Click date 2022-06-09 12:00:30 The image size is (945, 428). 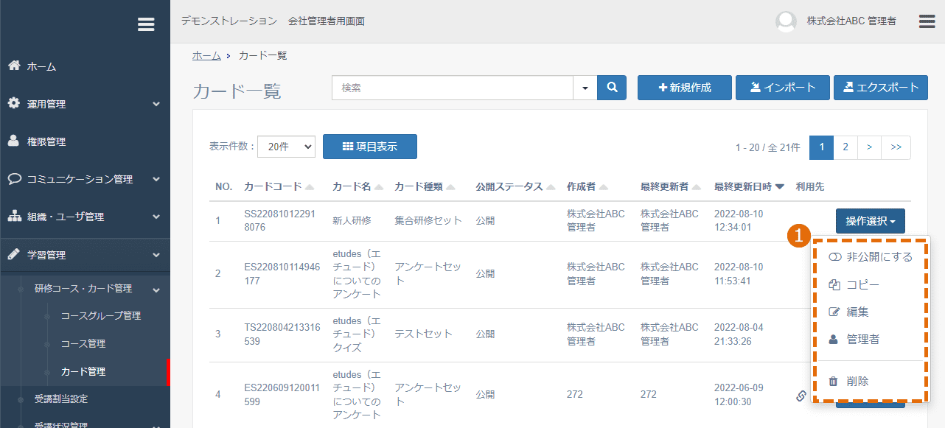pyautogui.click(x=739, y=395)
